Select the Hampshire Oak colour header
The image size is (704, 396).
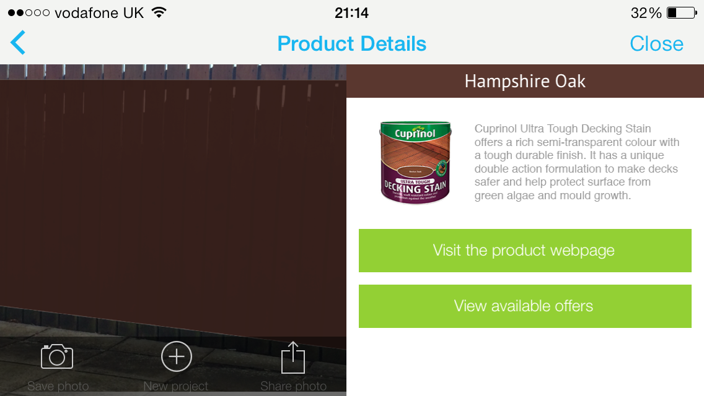525,81
